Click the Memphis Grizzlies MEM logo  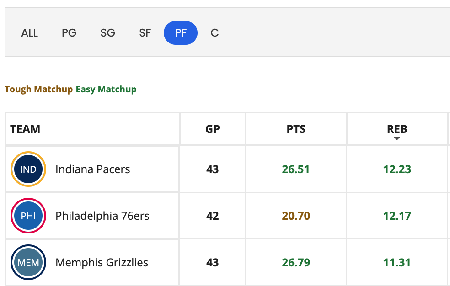click(28, 262)
